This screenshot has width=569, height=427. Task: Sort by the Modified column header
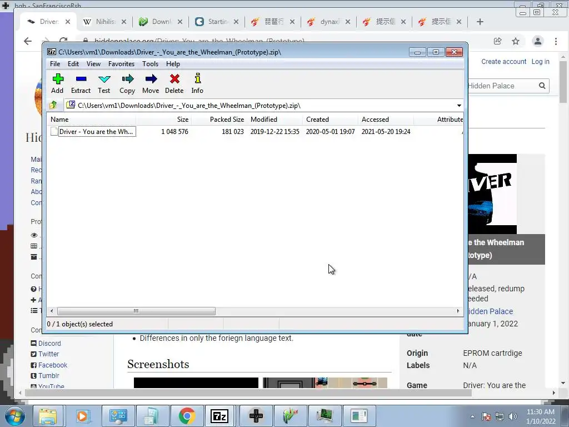point(274,120)
